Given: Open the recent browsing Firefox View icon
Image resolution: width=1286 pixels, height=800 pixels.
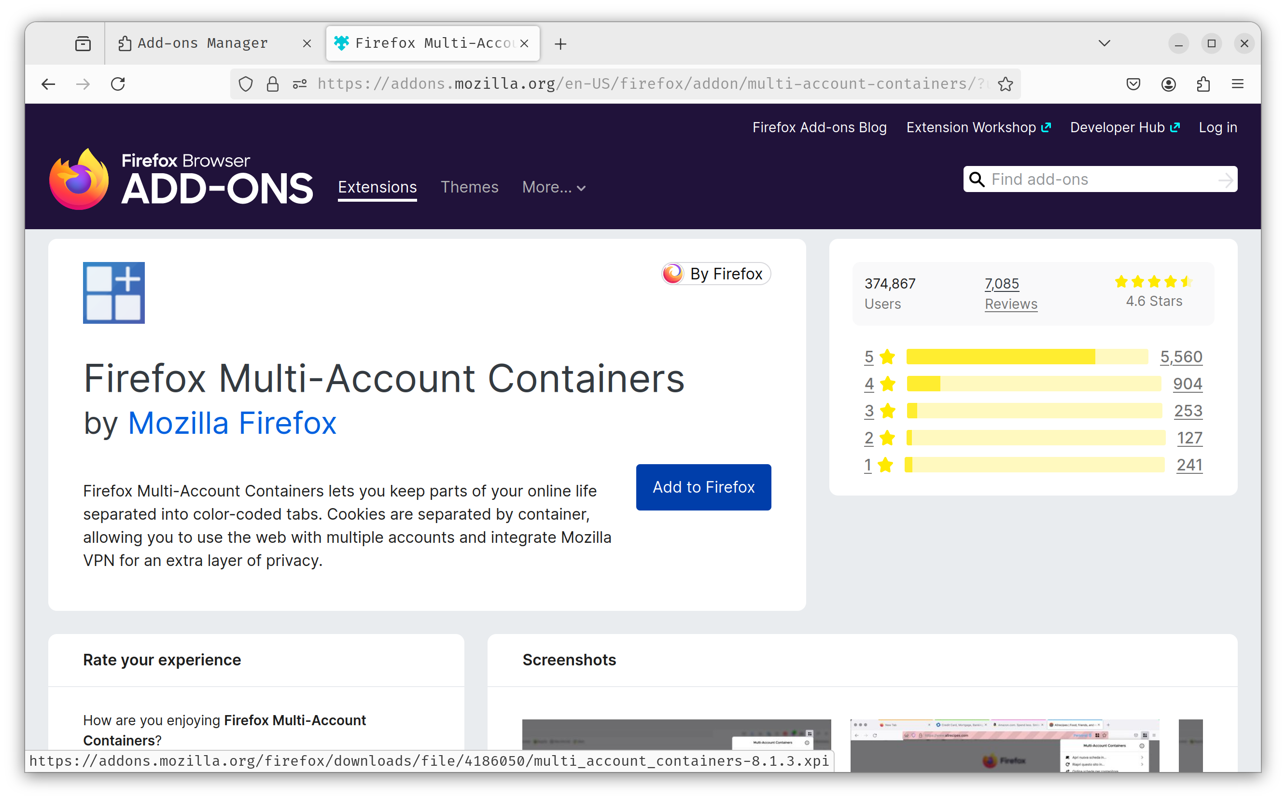Looking at the screenshot, I should pyautogui.click(x=83, y=43).
